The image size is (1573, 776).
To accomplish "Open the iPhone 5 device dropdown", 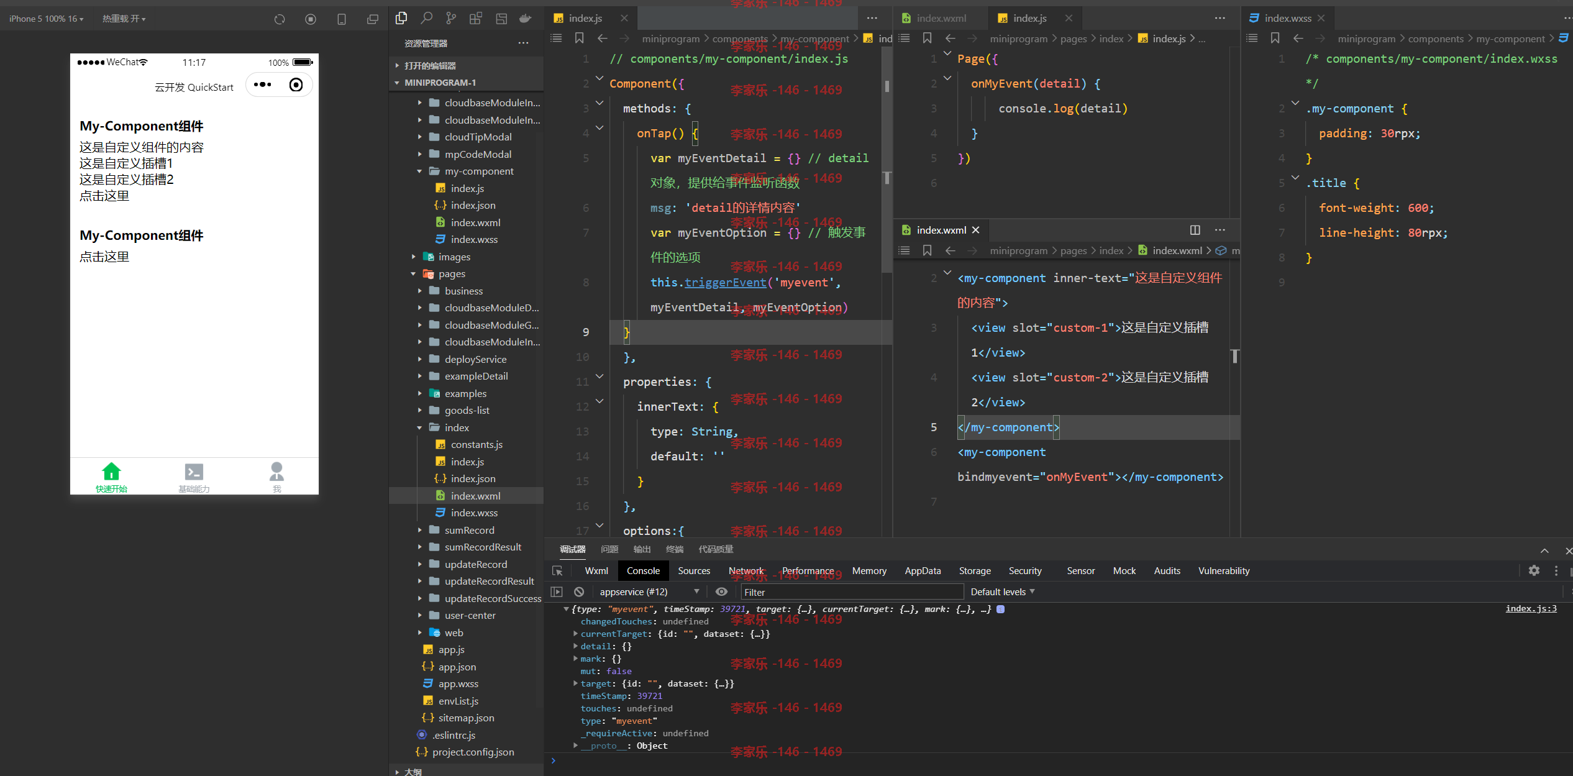I will pos(47,19).
